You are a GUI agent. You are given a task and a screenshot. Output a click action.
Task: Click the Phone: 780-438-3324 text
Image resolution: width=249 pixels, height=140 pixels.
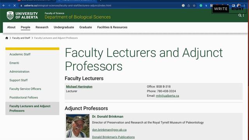coord(161,91)
